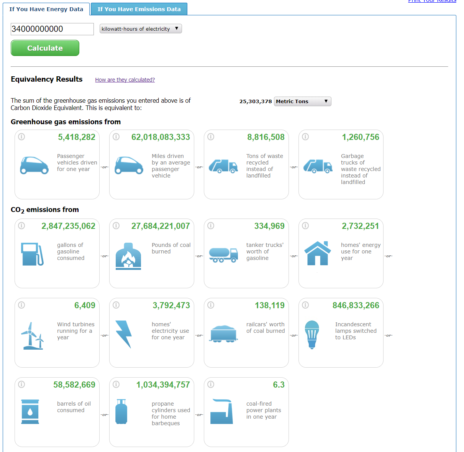The image size is (464, 452).
Task: Expand the Metric Tons unit dropdown
Action: coord(302,101)
